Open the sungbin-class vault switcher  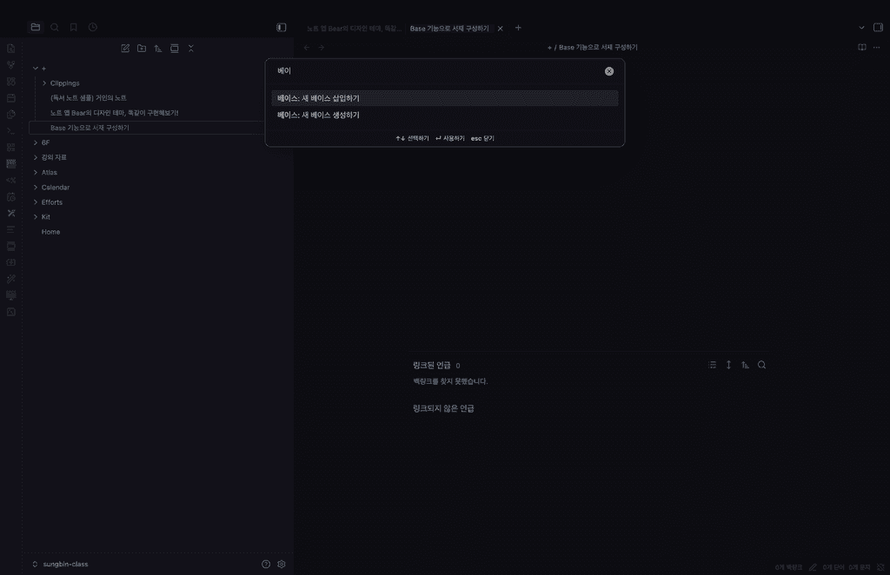[x=61, y=565]
